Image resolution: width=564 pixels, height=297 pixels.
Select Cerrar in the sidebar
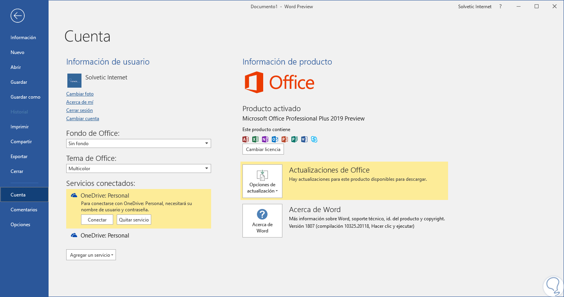pyautogui.click(x=17, y=171)
